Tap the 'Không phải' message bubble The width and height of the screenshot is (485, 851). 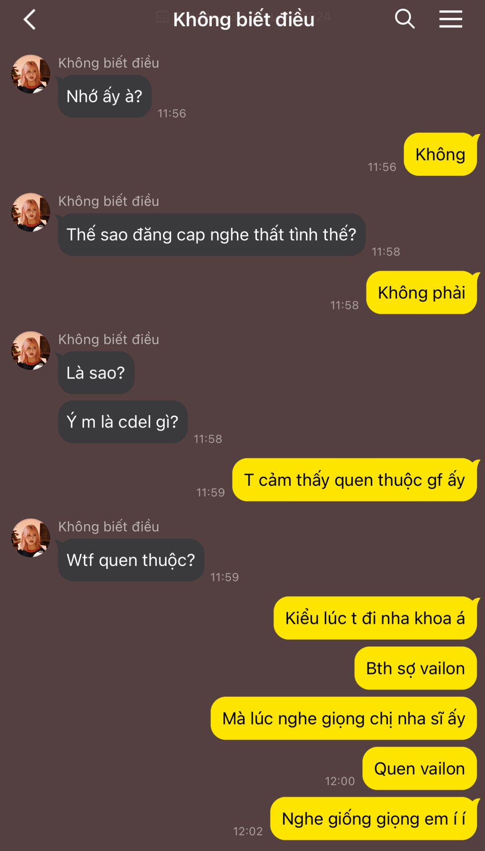pyautogui.click(x=422, y=293)
